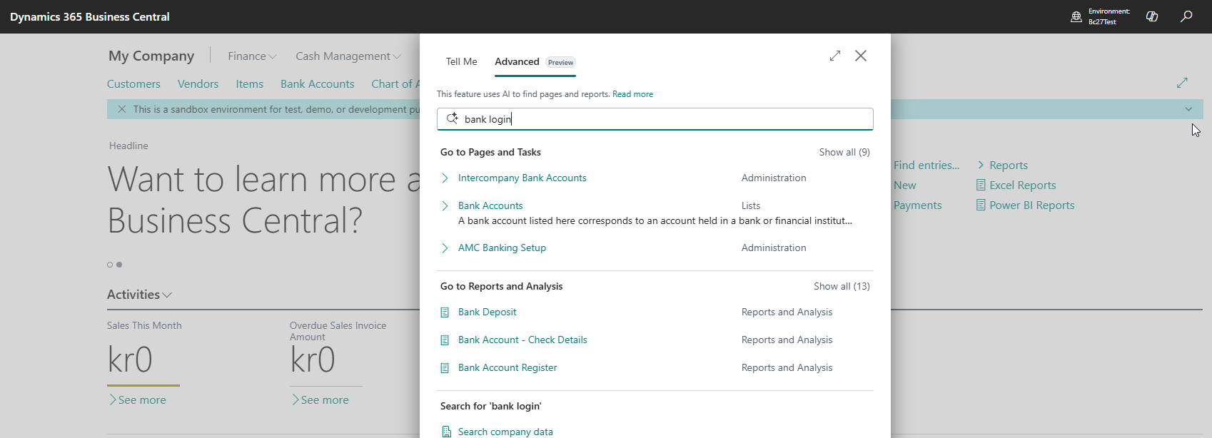Image resolution: width=1212 pixels, height=438 pixels.
Task: Open Intercompany Bank Accounts result
Action: (x=522, y=178)
